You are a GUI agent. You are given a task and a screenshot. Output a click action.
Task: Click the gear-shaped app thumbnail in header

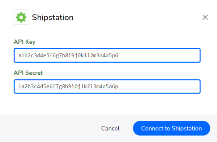pos(21,17)
